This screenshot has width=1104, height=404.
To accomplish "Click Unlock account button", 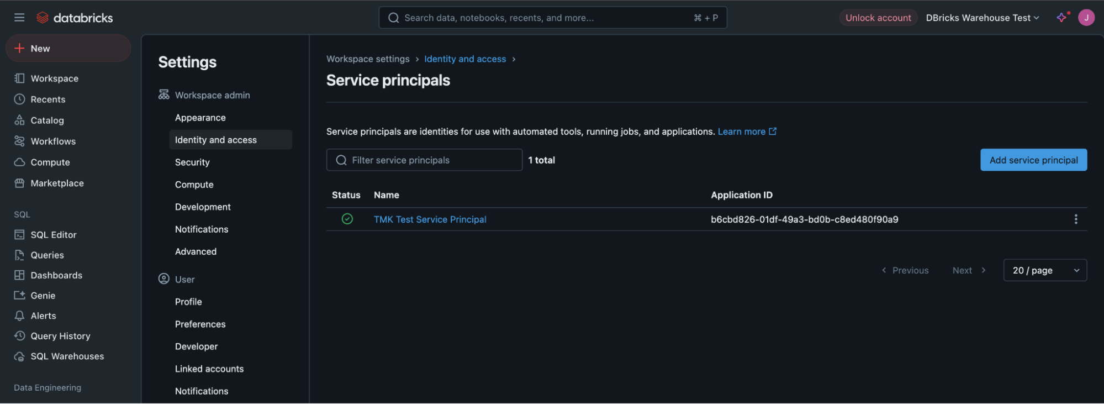I will click(878, 18).
